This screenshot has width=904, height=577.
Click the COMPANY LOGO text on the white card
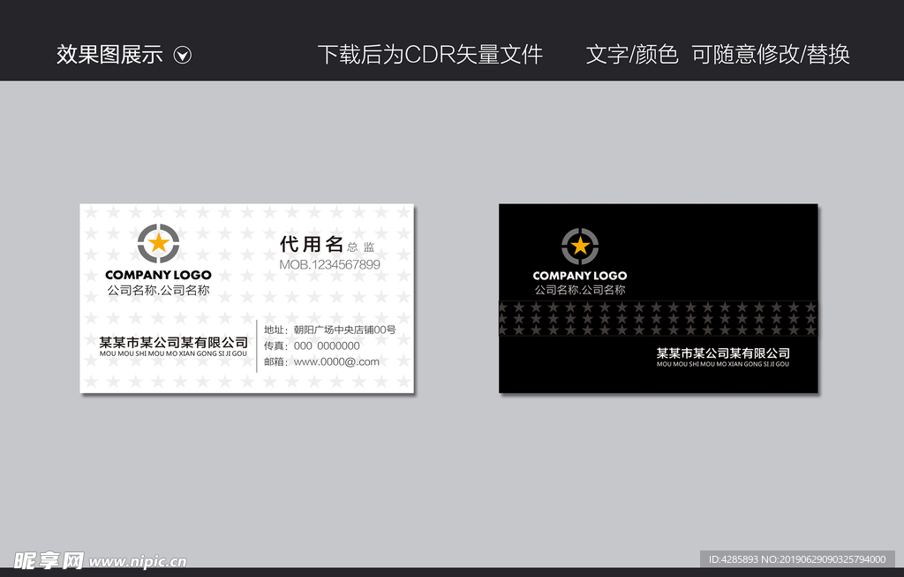click(158, 275)
